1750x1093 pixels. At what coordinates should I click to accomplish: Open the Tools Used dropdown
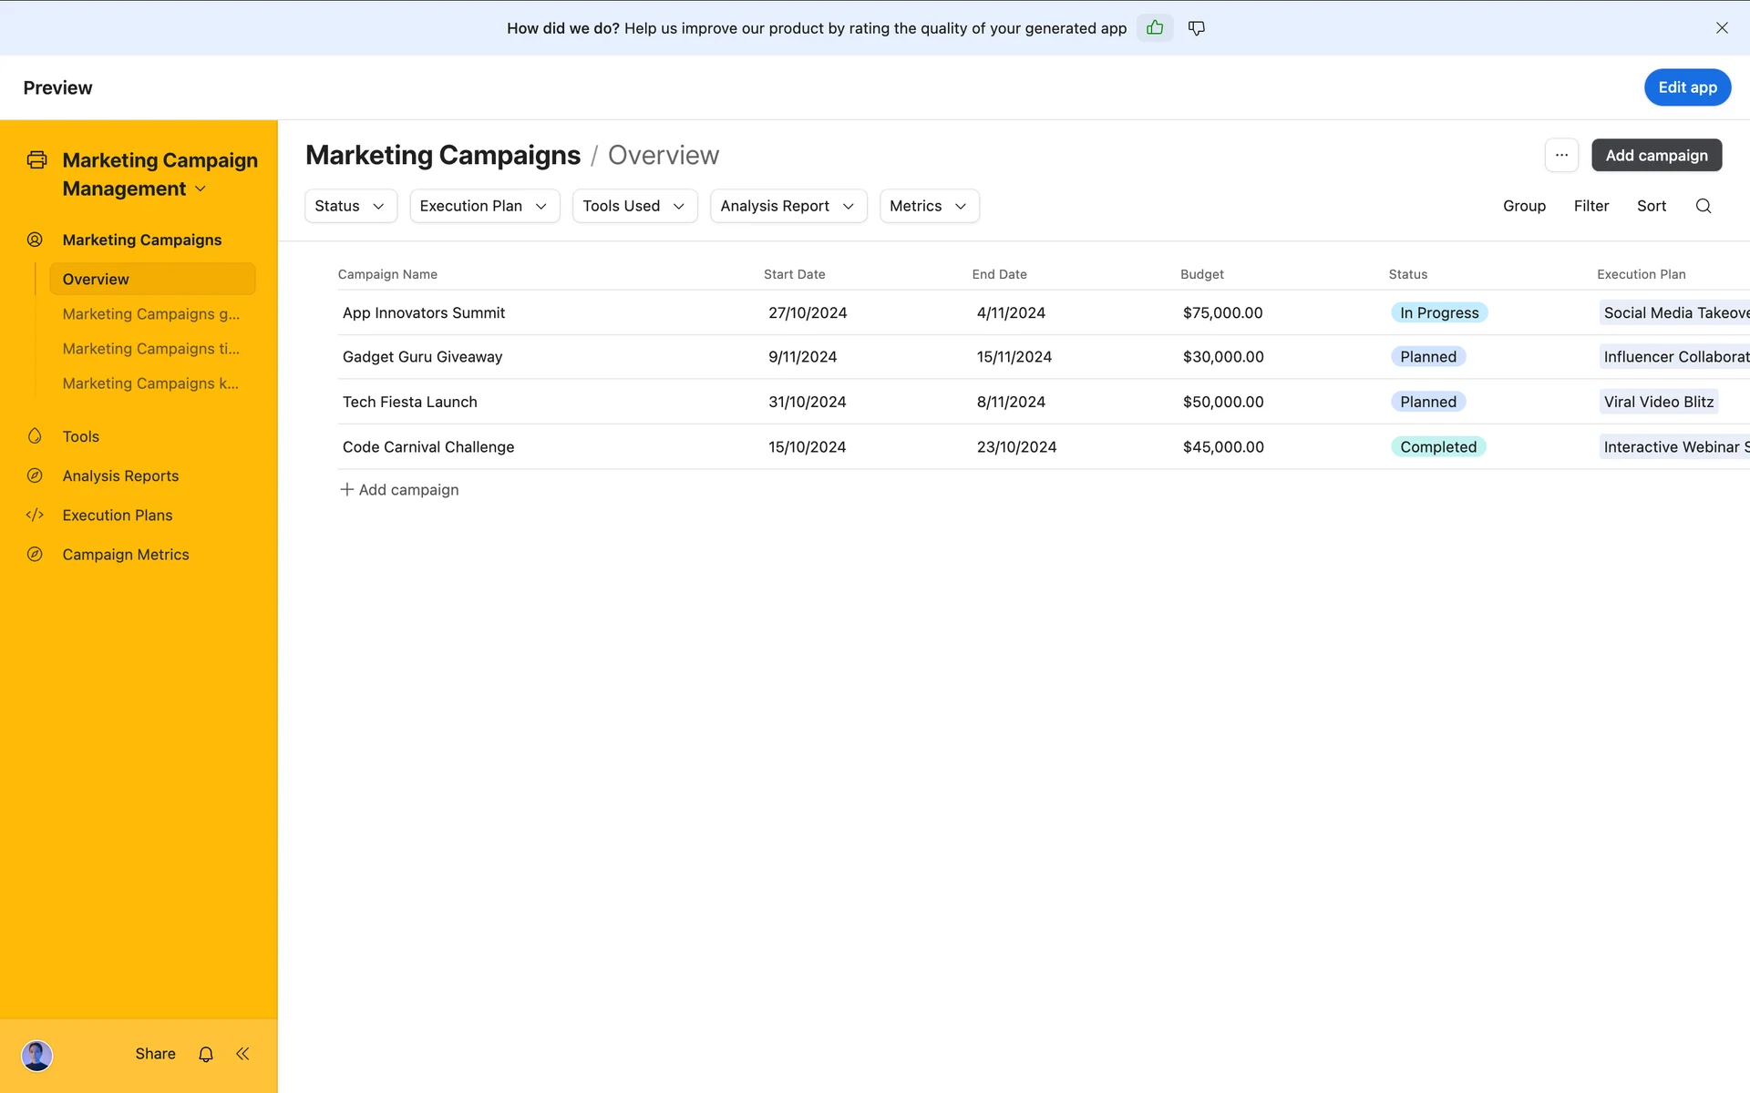(x=634, y=206)
